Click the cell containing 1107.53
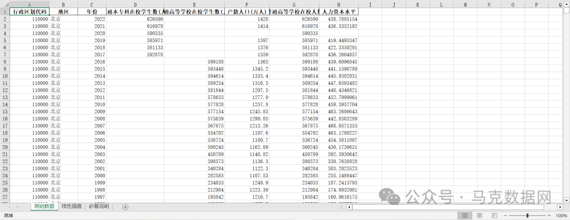 click(247, 175)
